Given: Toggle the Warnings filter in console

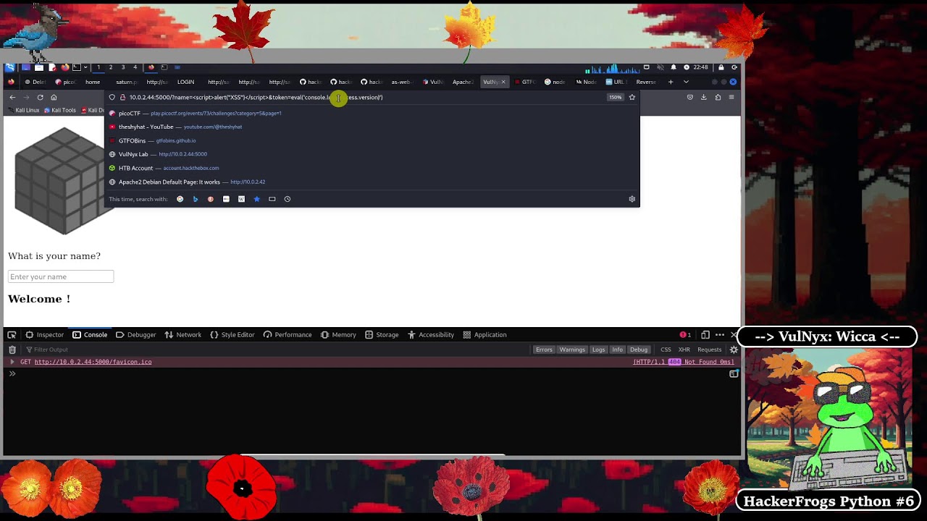Looking at the screenshot, I should 571,350.
